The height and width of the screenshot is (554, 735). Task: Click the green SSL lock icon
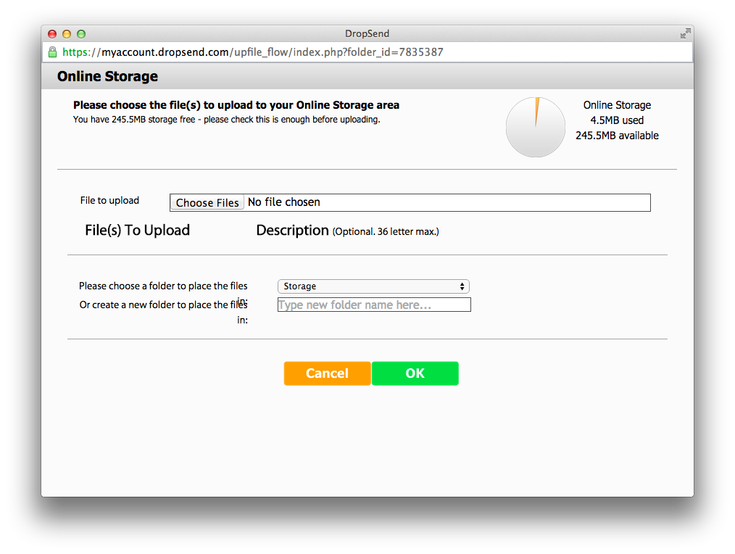click(52, 52)
